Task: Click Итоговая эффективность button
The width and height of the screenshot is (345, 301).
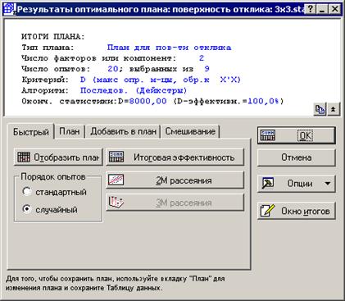Action: 175,157
